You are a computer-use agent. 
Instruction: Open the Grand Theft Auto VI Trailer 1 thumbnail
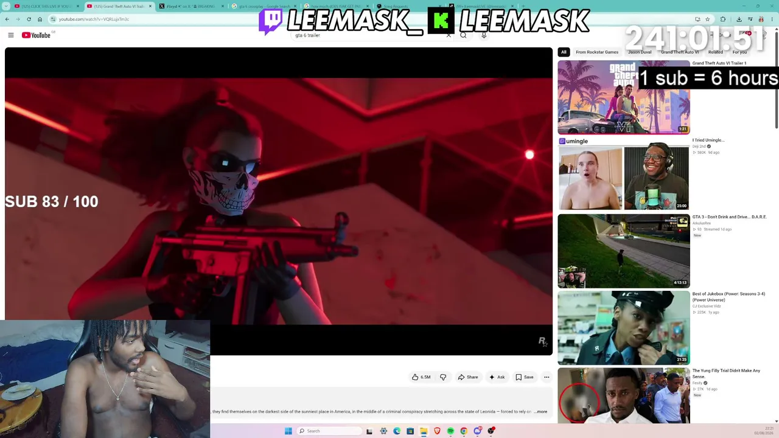tap(624, 97)
